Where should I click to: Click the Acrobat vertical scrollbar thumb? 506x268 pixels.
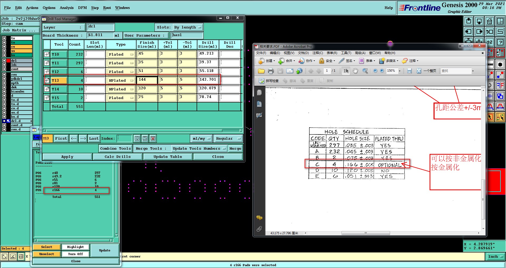(x=483, y=199)
